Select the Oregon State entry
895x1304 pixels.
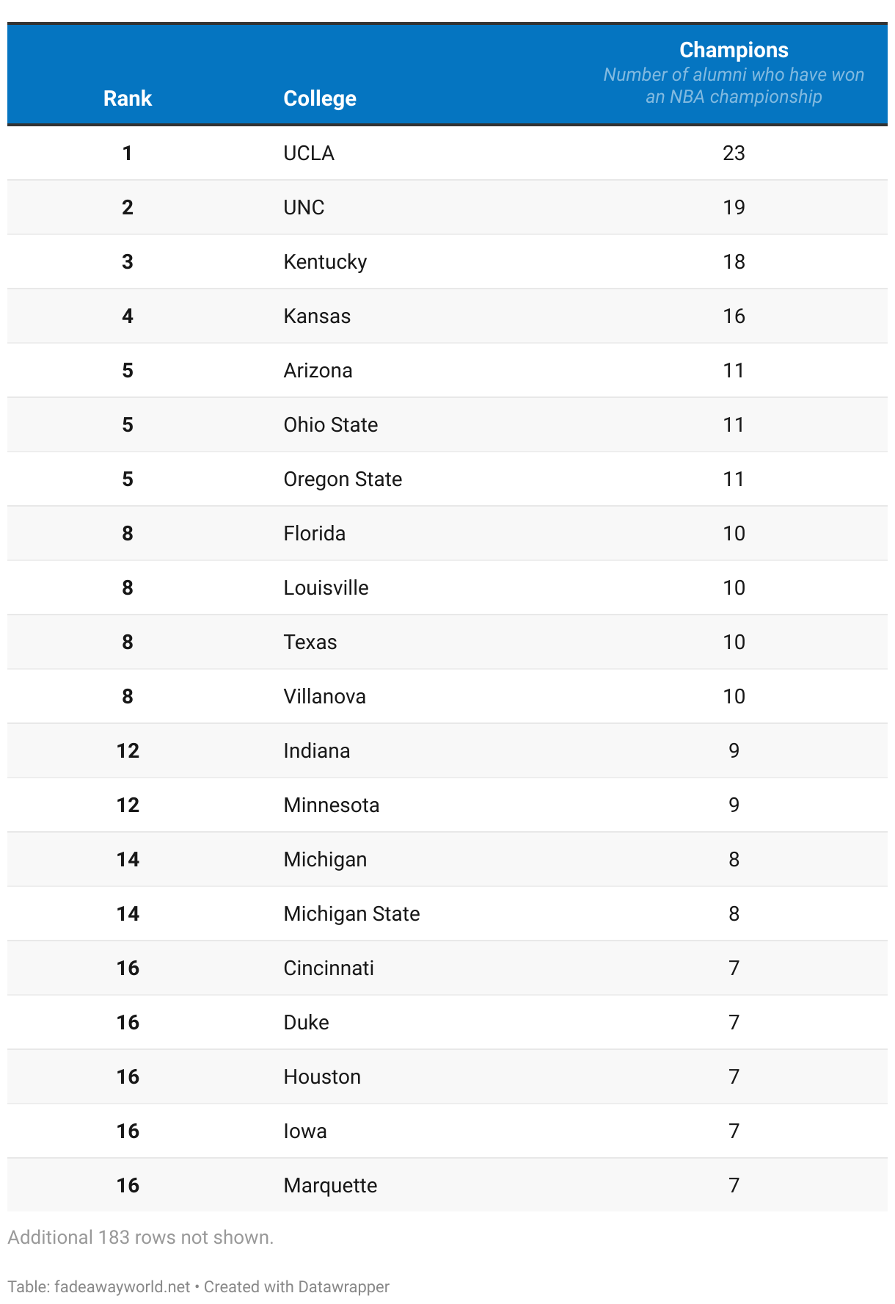tap(343, 479)
